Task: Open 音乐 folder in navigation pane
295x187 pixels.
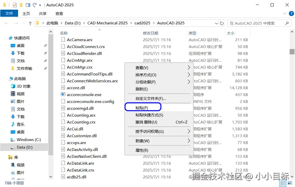Action: [20, 124]
